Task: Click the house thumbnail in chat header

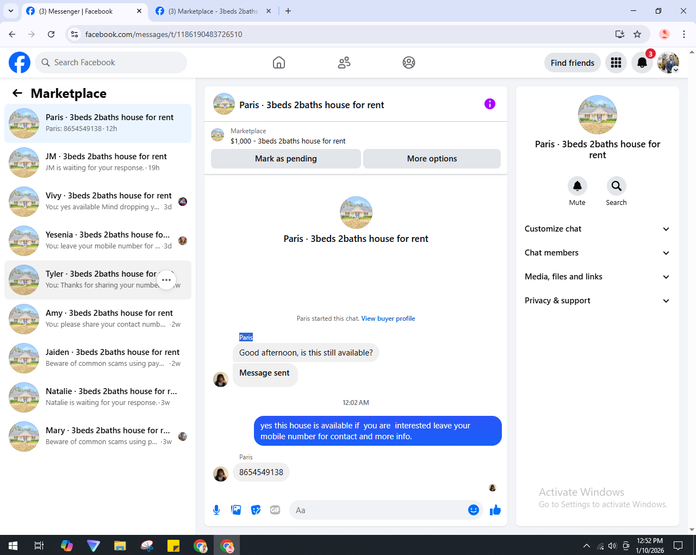Action: 224,104
